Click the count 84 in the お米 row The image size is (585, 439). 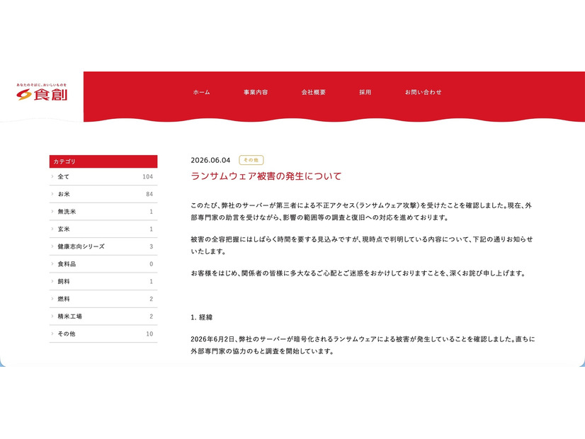click(x=149, y=194)
